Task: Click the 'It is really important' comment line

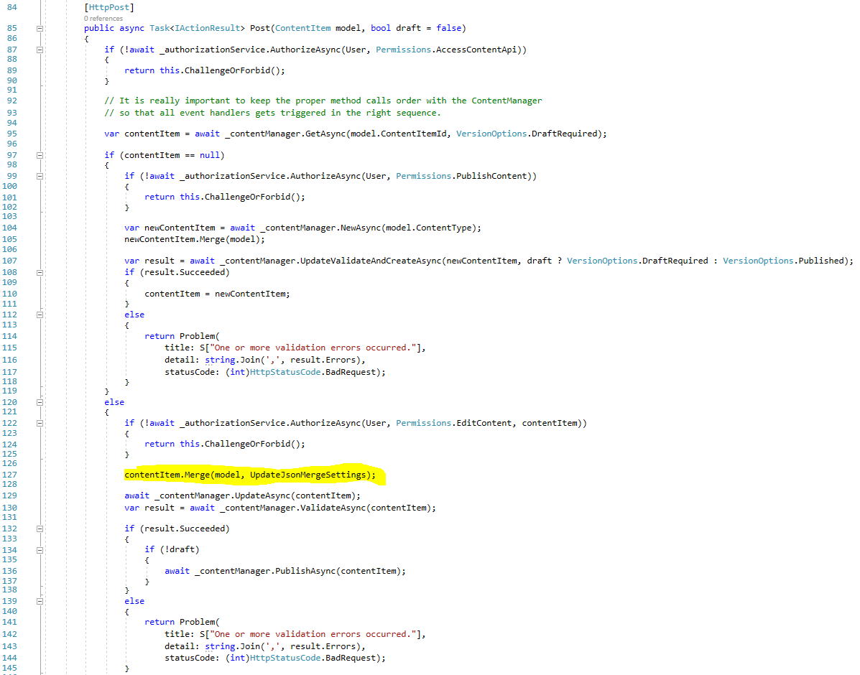Action: point(323,101)
